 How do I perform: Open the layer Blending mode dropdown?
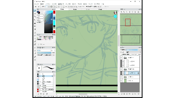(134, 52)
